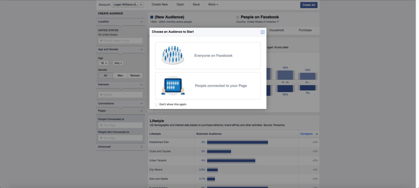Click People Not Connected to Your Page field
Image resolution: width=419 pixels, height=188 pixels.
[x=120, y=138]
